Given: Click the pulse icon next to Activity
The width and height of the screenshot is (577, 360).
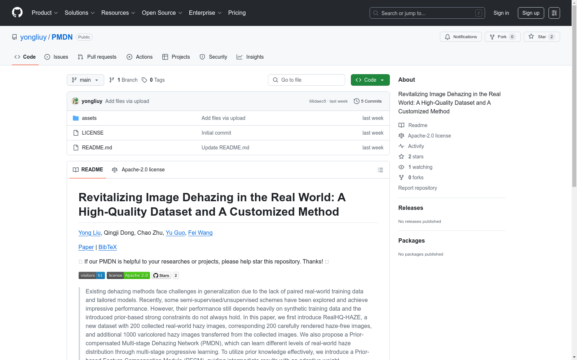Looking at the screenshot, I should coord(401,146).
